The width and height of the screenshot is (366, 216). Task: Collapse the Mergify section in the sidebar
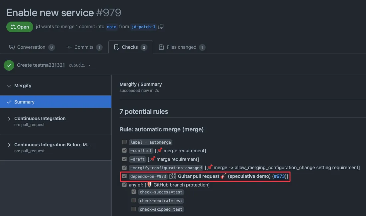(x=8, y=86)
